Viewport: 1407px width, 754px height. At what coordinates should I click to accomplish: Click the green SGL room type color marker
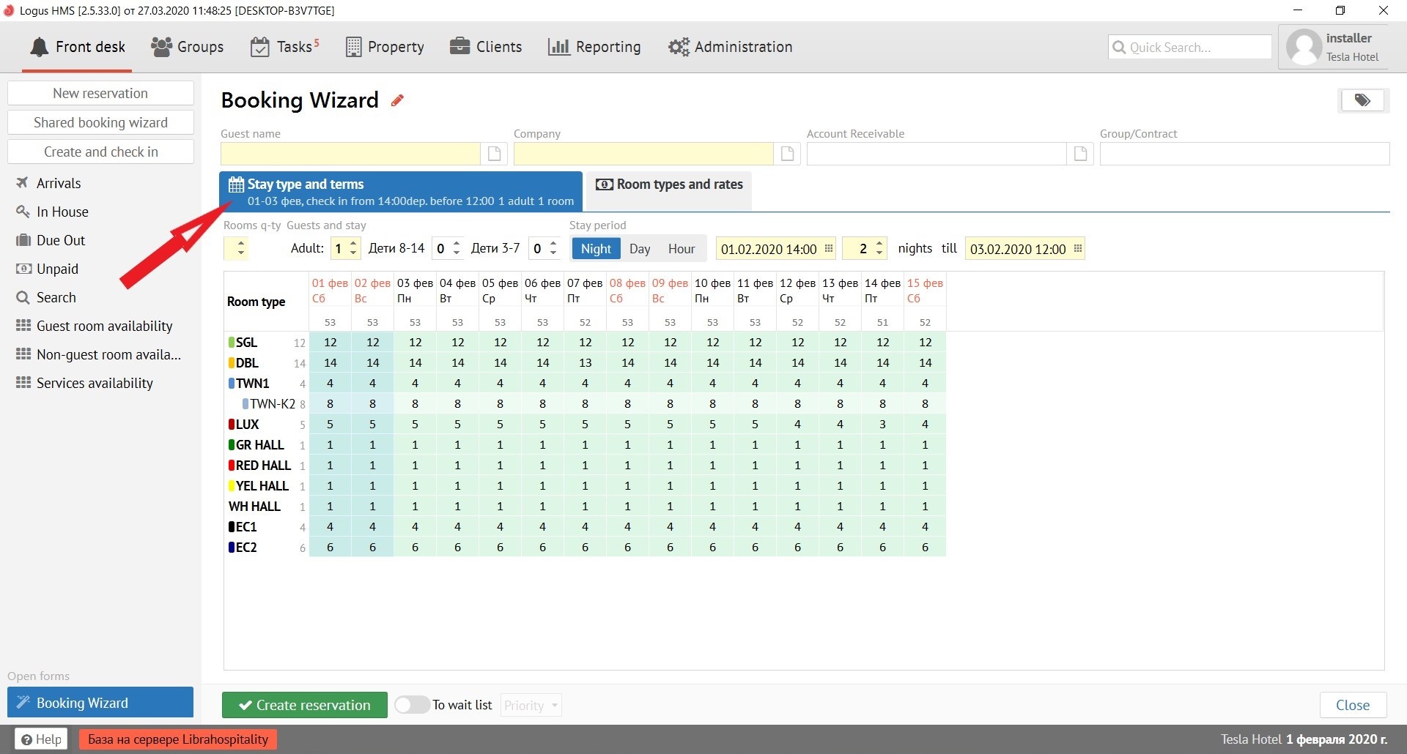pyautogui.click(x=232, y=343)
